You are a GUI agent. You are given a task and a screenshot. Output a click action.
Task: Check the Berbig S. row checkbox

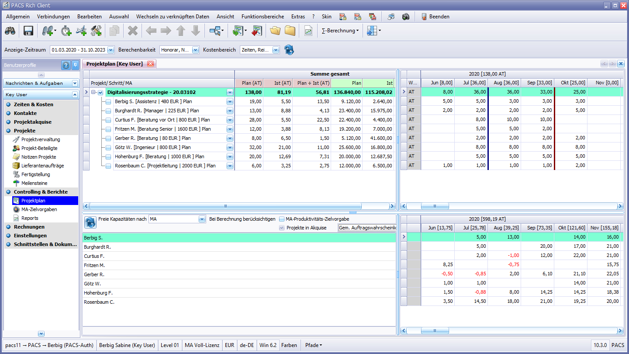[x=108, y=102]
